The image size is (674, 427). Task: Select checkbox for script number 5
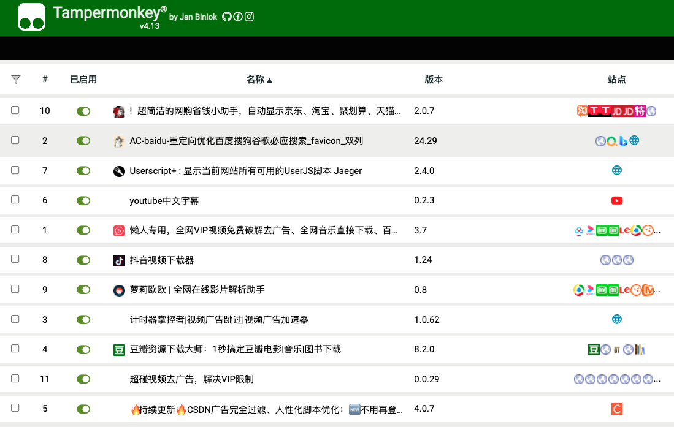[x=15, y=407]
